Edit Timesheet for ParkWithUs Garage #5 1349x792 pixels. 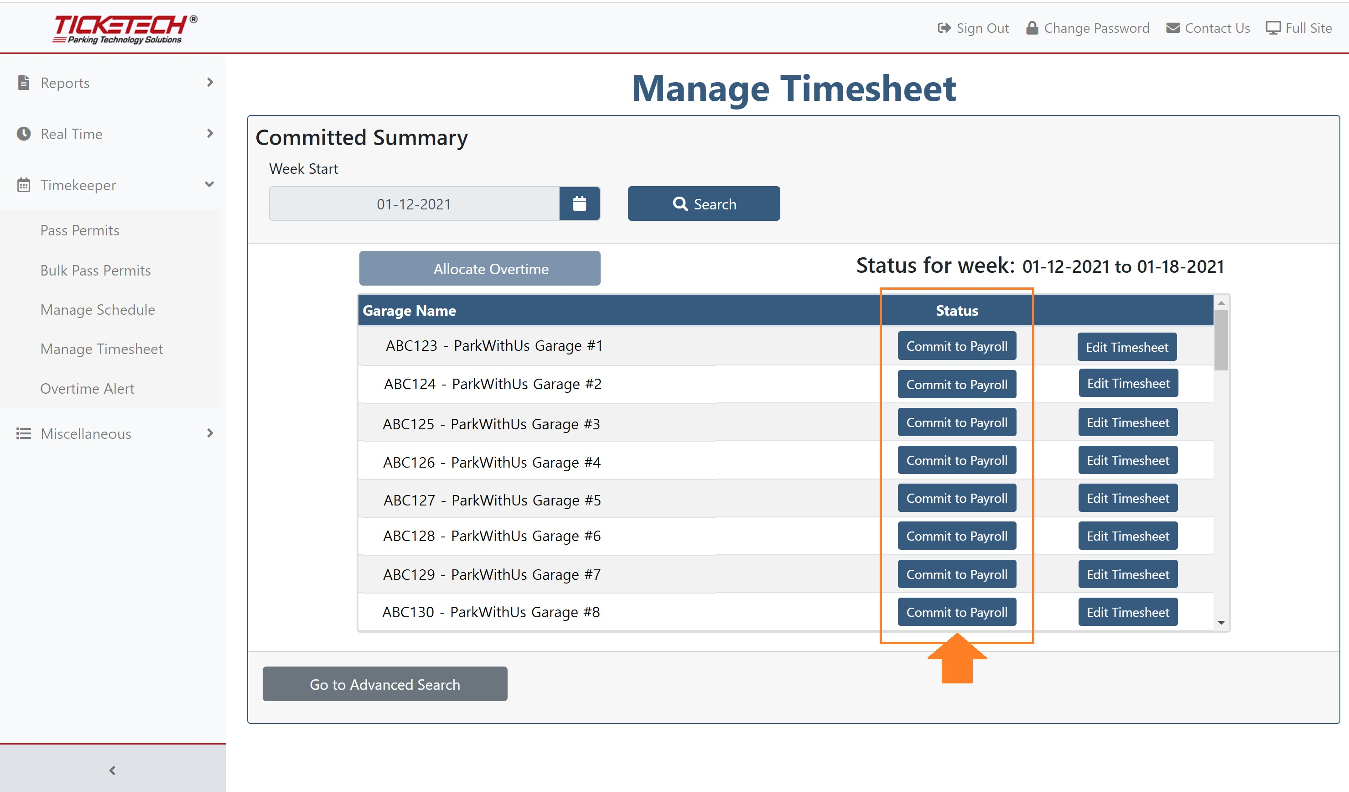(x=1127, y=498)
